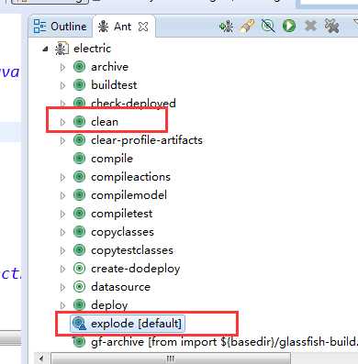Click the electric buildfile icon
Screen dimensions: 358x364
point(62,49)
